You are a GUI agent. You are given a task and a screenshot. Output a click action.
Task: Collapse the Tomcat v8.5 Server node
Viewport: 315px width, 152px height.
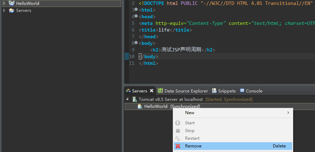point(127,99)
